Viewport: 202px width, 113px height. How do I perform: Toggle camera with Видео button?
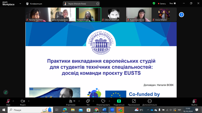tap(23, 102)
